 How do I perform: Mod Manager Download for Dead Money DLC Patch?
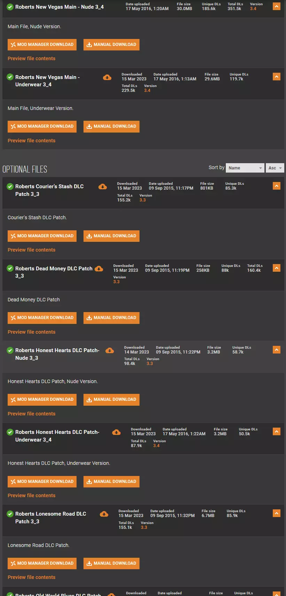42,318
